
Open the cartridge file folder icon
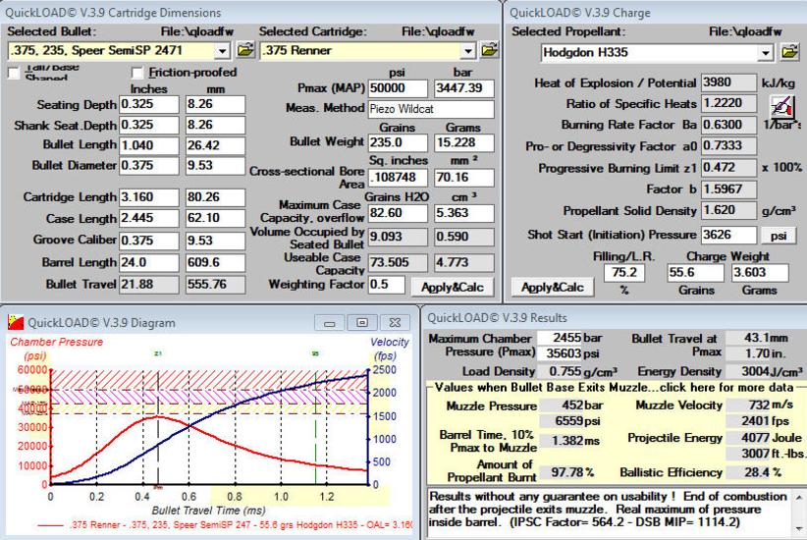(491, 50)
